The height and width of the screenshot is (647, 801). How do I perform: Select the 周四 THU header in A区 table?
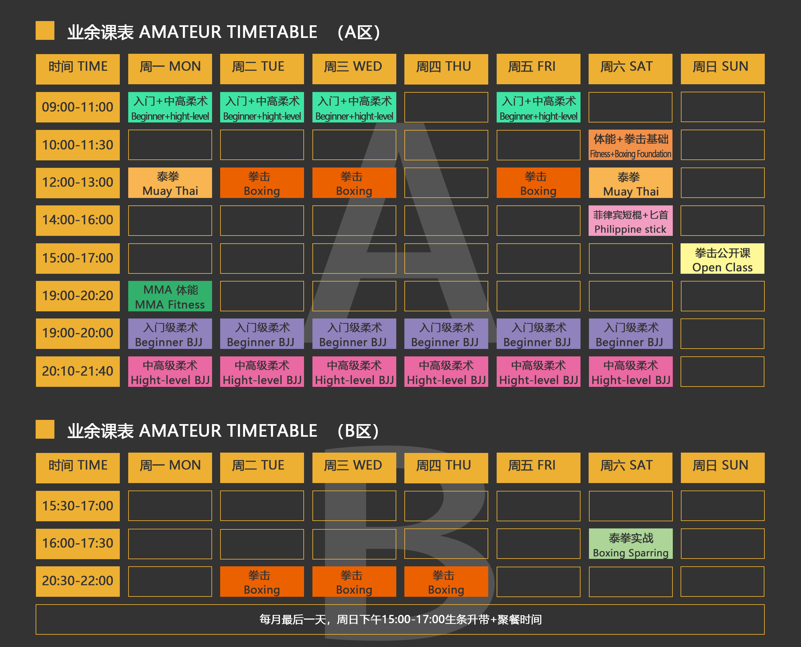click(x=446, y=69)
